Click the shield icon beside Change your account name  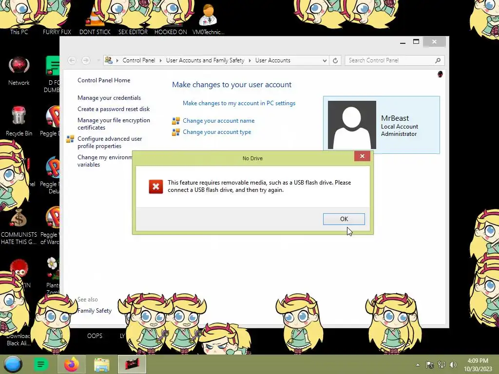175,121
